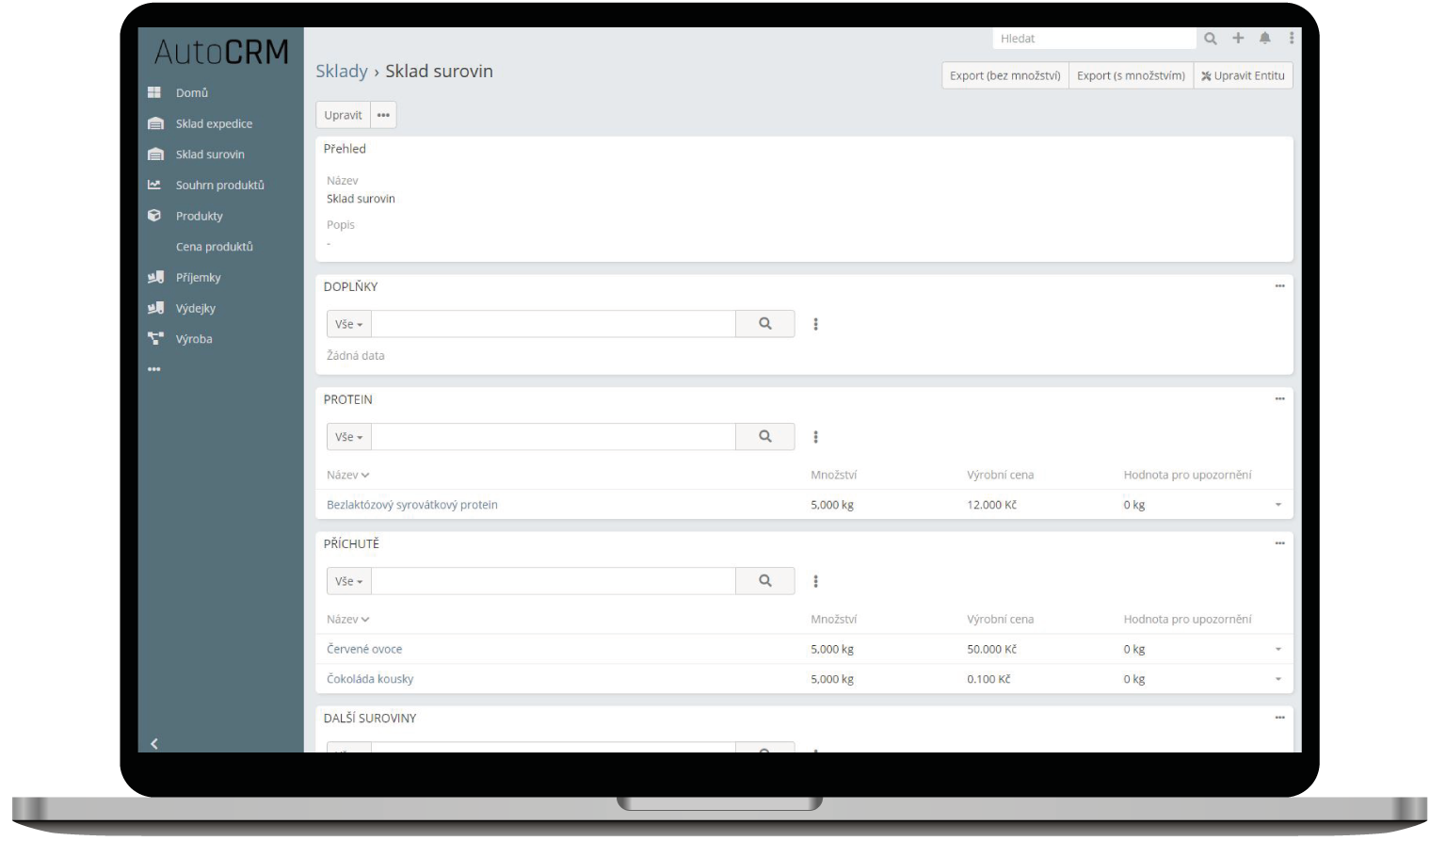Viewport: 1430px width, 841px height.
Task: Open PŘÍCHUTĚ vertical dots options
Action: pyautogui.click(x=815, y=581)
